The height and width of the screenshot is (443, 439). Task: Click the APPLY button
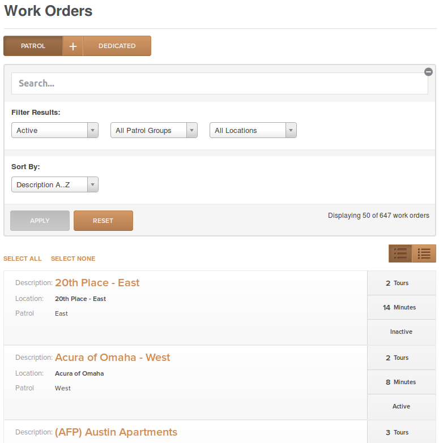(40, 221)
